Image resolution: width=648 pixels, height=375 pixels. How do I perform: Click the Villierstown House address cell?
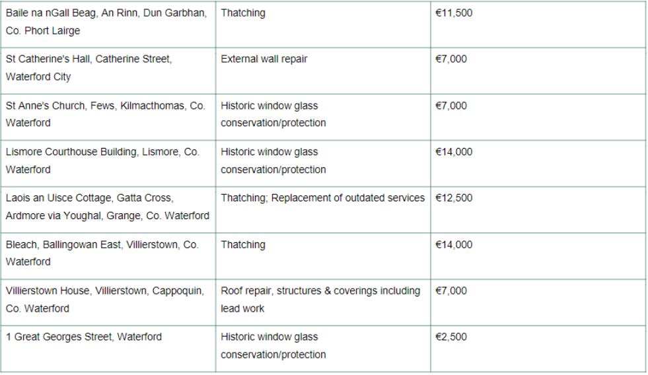coord(104,299)
